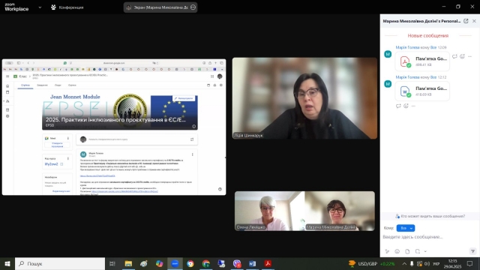Click the Windows search box Пошук
480x270 pixels.
pyautogui.click(x=60, y=263)
